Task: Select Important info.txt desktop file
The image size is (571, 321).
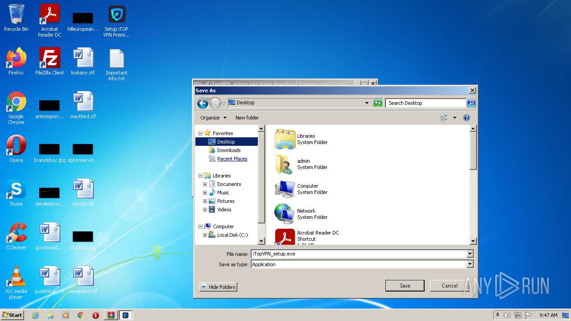Action: click(x=116, y=65)
